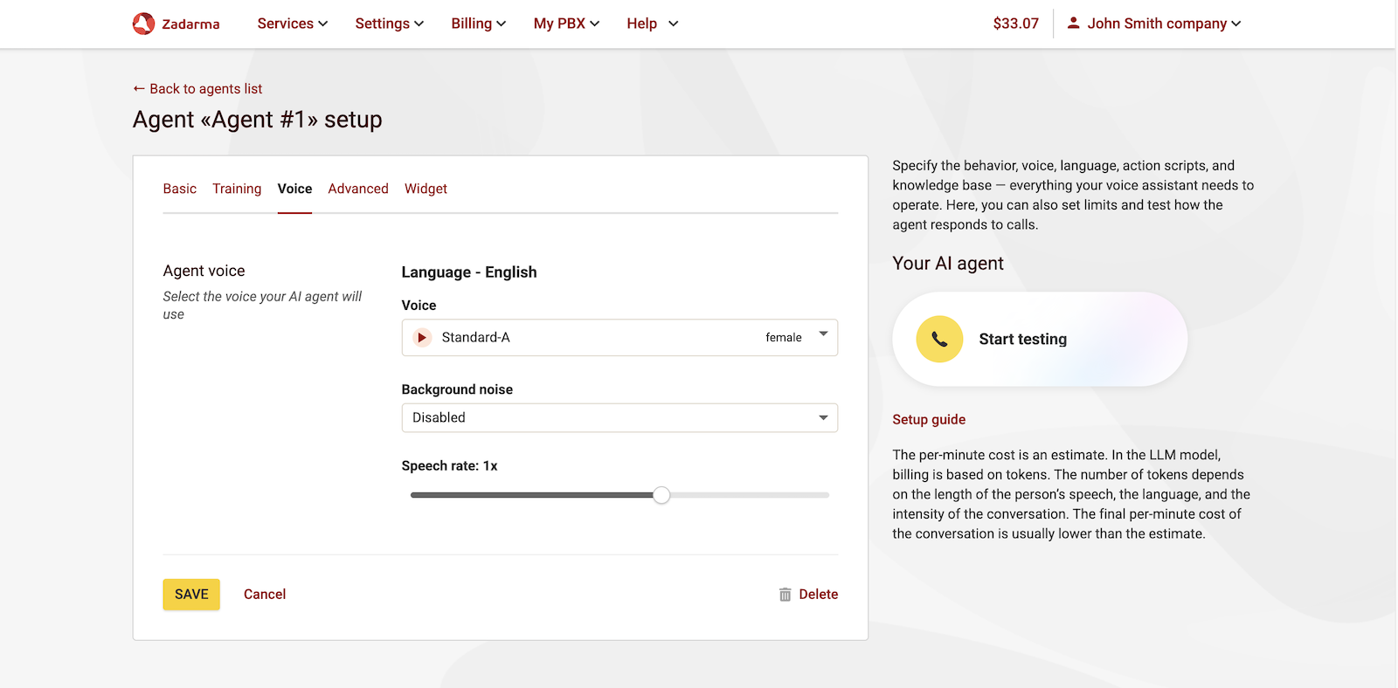Click the trash can delete icon
The height and width of the screenshot is (688, 1398).
(x=785, y=595)
